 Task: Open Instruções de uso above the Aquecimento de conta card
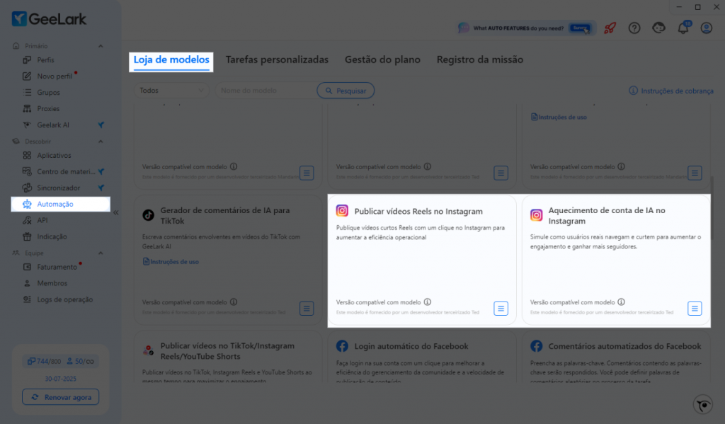(559, 117)
